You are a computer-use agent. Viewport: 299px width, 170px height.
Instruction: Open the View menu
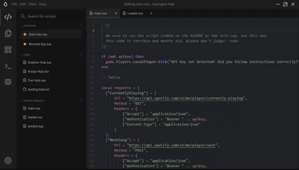coord(32,4)
